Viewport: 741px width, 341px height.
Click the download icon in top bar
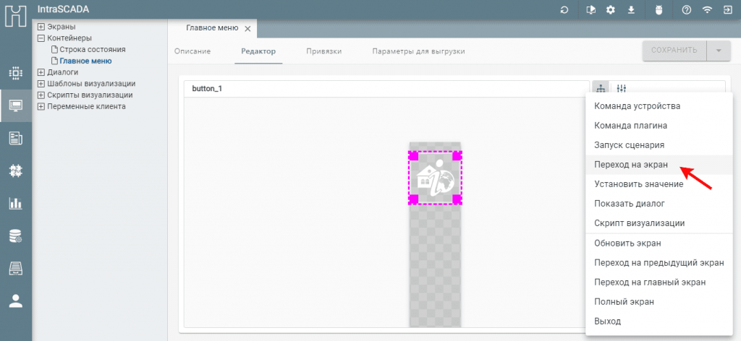(x=631, y=10)
